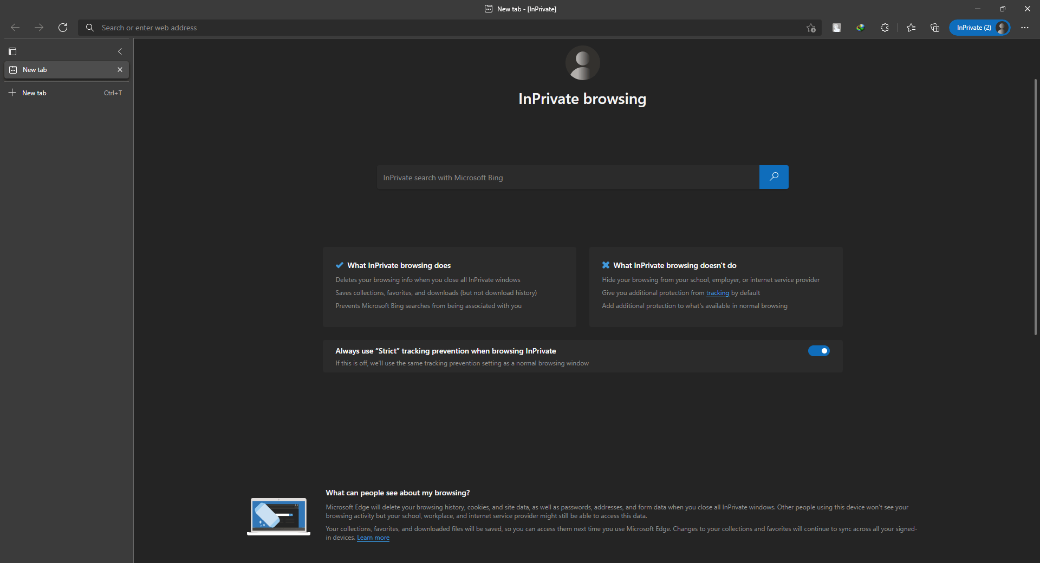The width and height of the screenshot is (1040, 563).
Task: Restore down the browser window
Action: (x=1003, y=9)
